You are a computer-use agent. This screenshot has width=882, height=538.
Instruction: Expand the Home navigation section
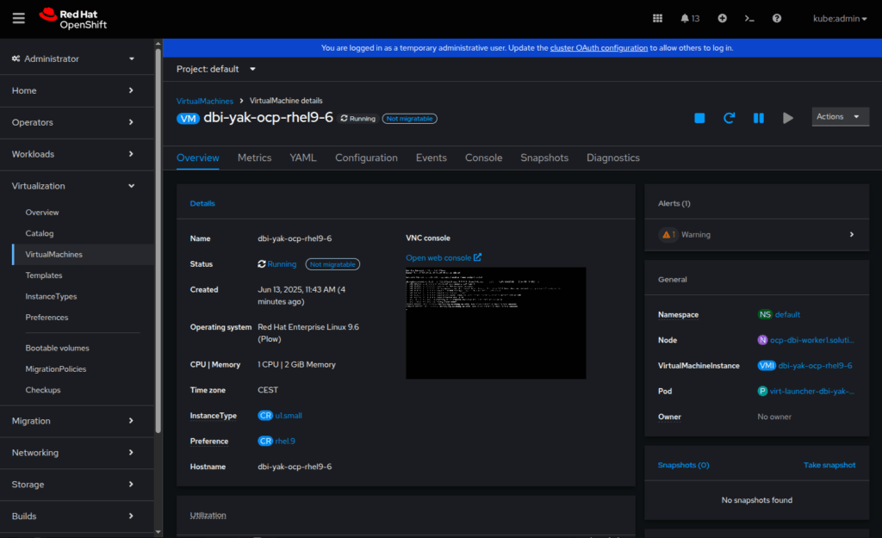point(77,90)
